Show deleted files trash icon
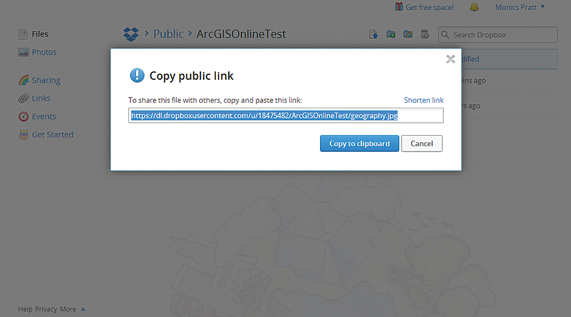571x317 pixels. point(425,35)
